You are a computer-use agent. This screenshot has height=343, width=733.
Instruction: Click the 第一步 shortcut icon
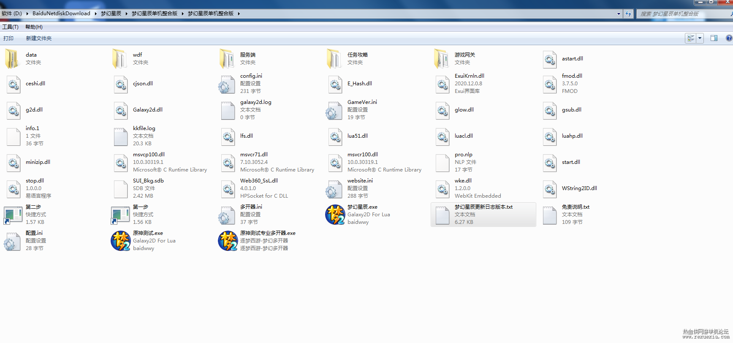coord(120,215)
